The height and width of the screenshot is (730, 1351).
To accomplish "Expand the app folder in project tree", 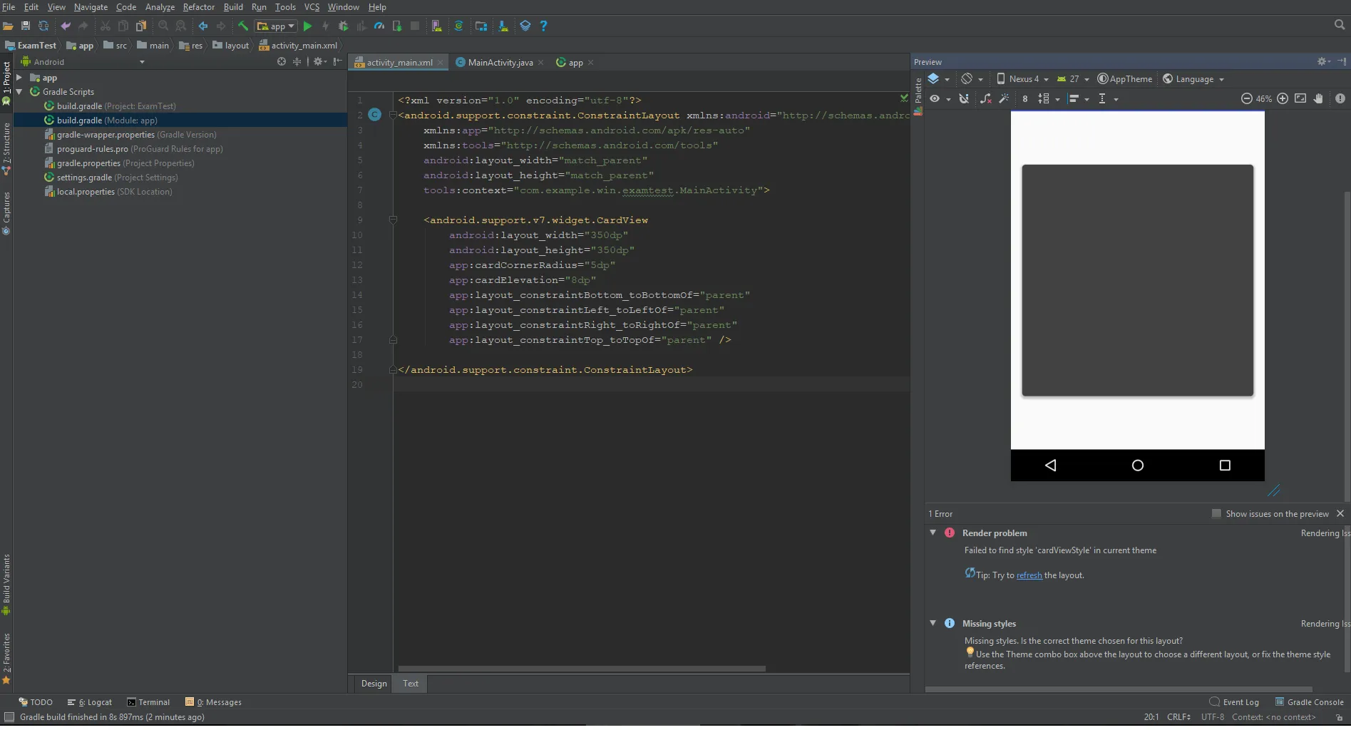I will (x=19, y=78).
